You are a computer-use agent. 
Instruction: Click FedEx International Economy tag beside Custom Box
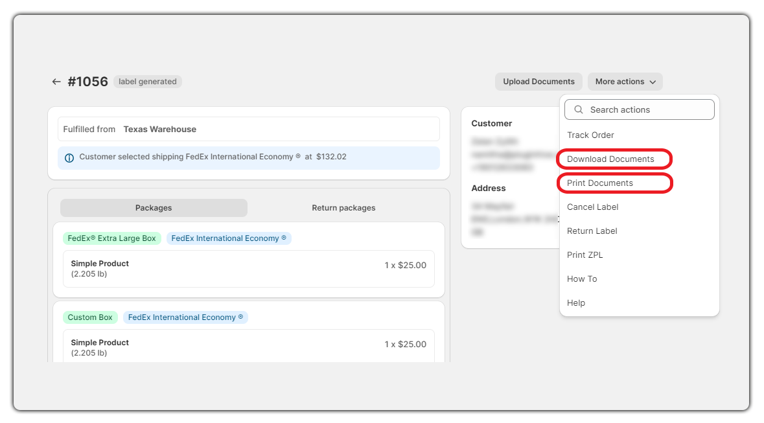pos(185,317)
